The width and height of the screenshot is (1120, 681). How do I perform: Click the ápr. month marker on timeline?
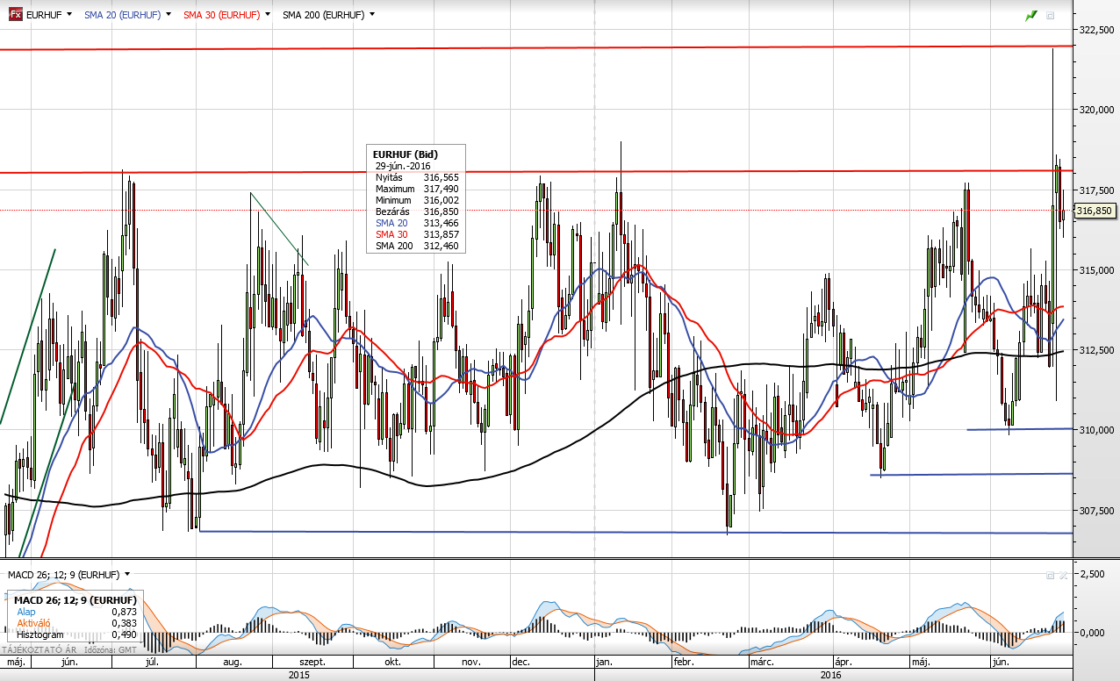(x=842, y=662)
